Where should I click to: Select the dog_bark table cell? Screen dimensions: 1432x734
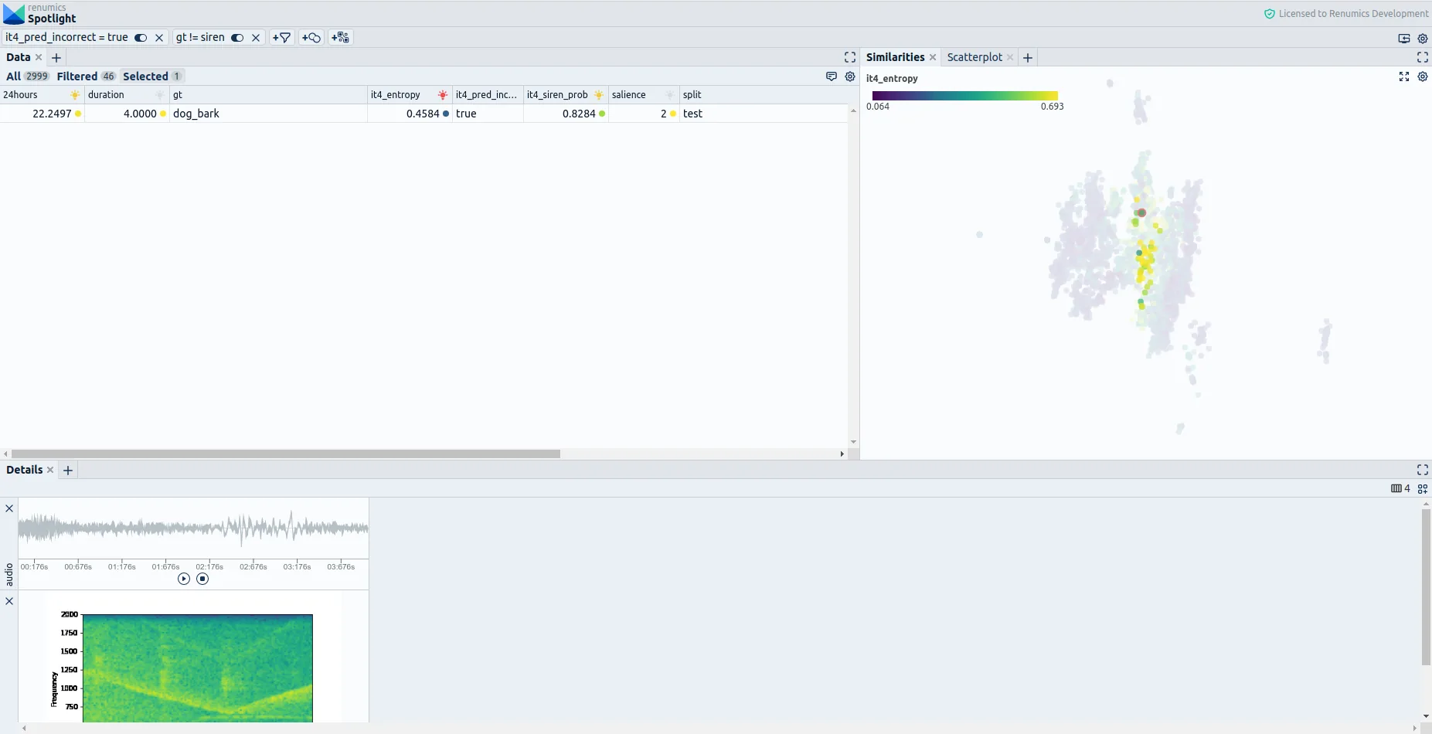(268, 114)
